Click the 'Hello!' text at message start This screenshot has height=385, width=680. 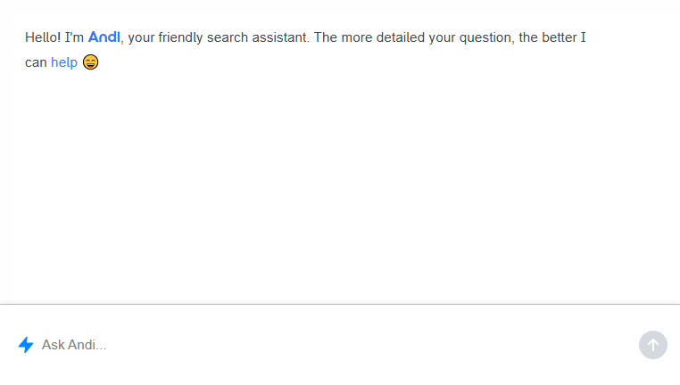tap(43, 37)
